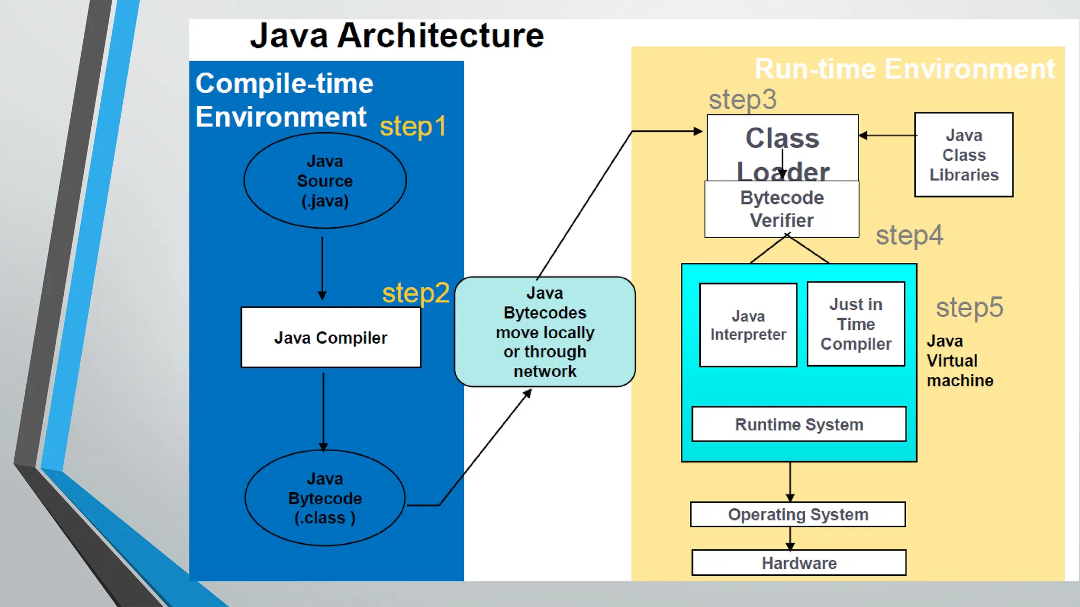Select the Run-time Environment heading
The image size is (1080, 607).
(x=904, y=69)
